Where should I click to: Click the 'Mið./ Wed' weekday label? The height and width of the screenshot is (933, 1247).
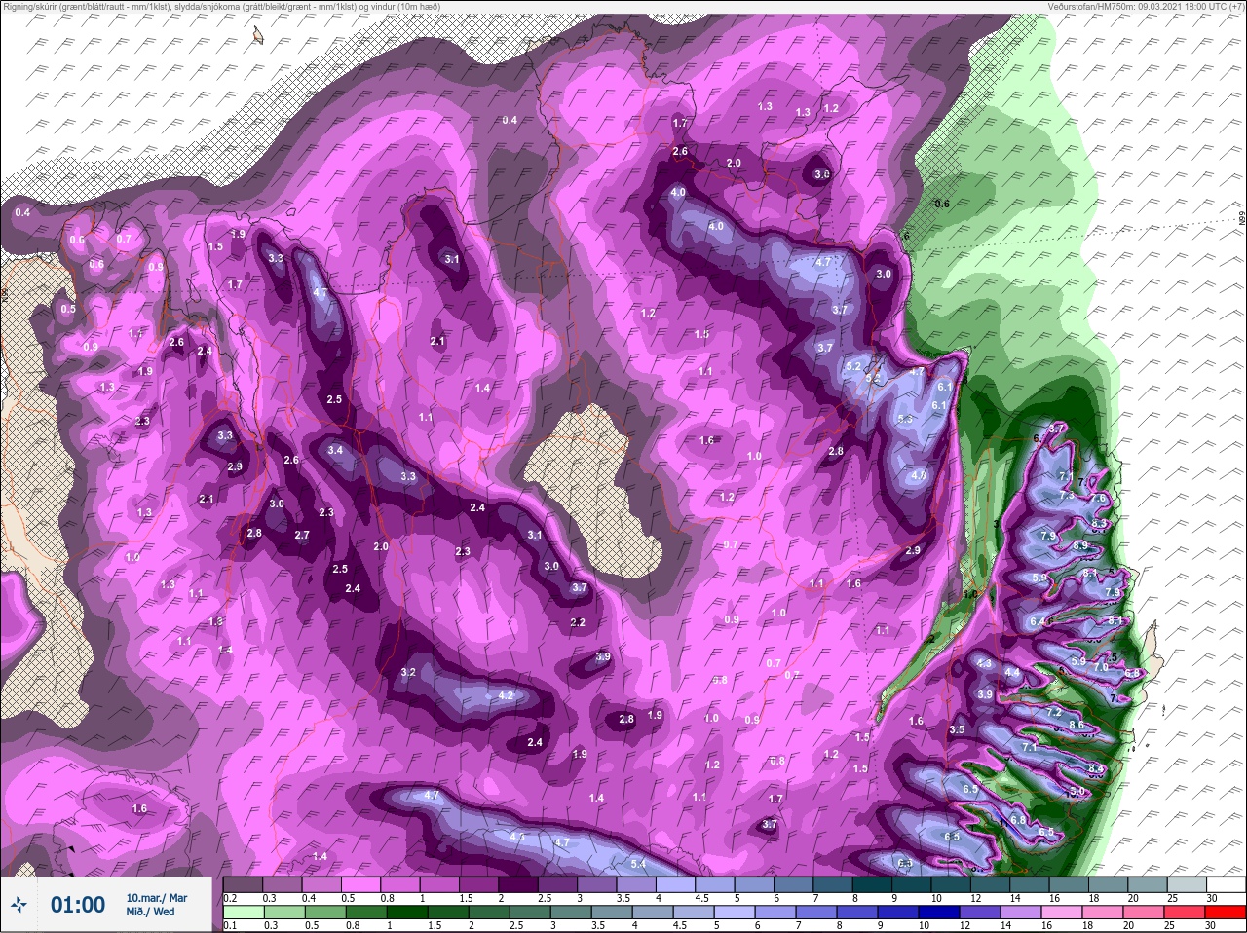coord(150,912)
